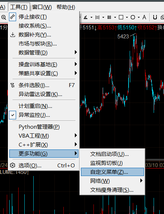
Task: Click the filter icon beside 条件选股
Action: [x=13, y=85]
